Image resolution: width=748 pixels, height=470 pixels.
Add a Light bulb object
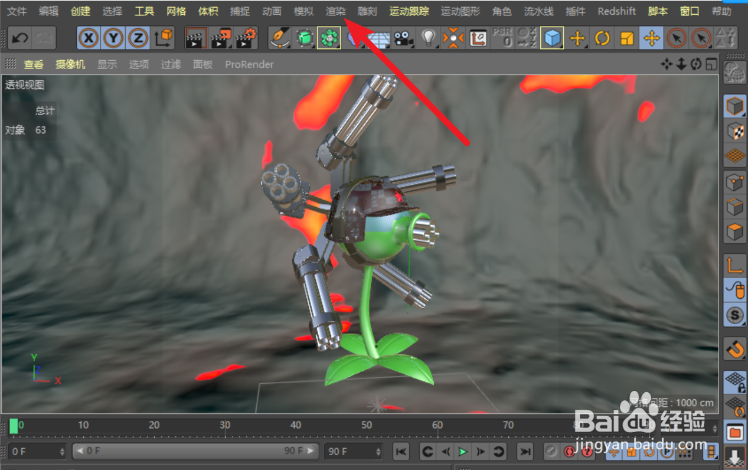click(429, 38)
